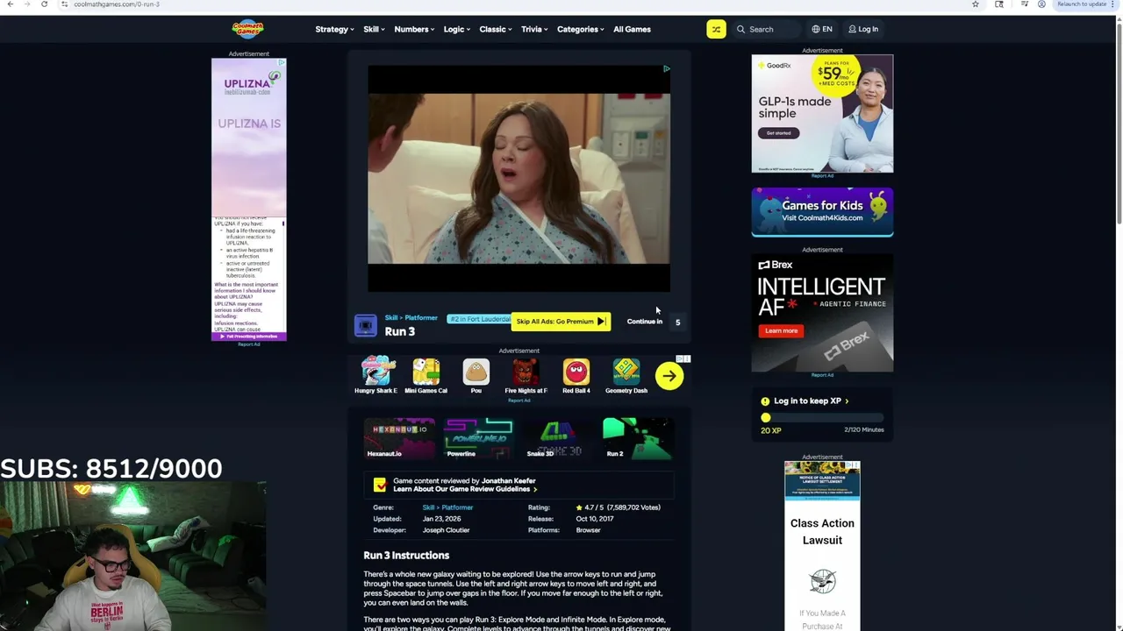Click the developer name Joseph Cloutier

click(x=446, y=530)
